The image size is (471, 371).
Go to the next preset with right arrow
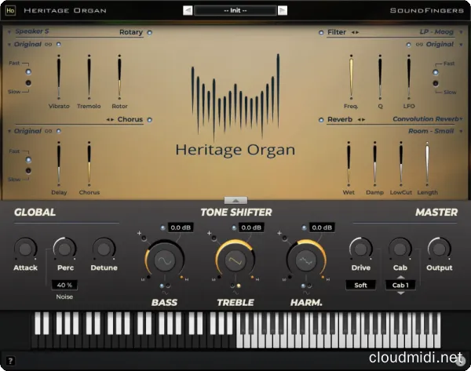(283, 10)
